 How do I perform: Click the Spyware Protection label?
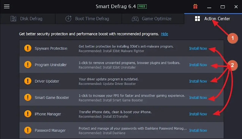[51, 48]
